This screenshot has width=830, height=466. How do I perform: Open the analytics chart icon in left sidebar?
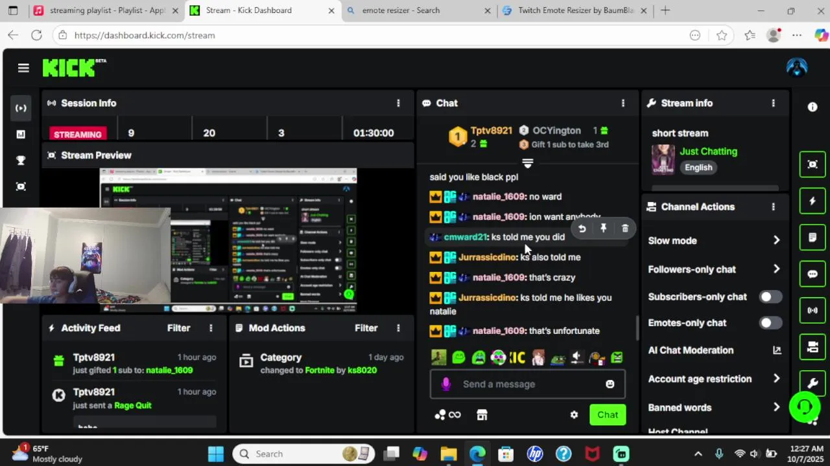click(x=21, y=134)
